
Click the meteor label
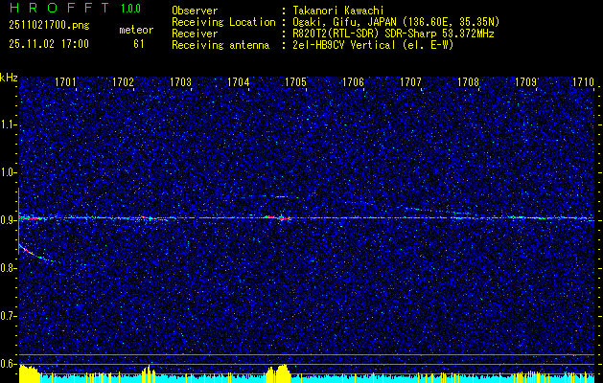pos(136,30)
